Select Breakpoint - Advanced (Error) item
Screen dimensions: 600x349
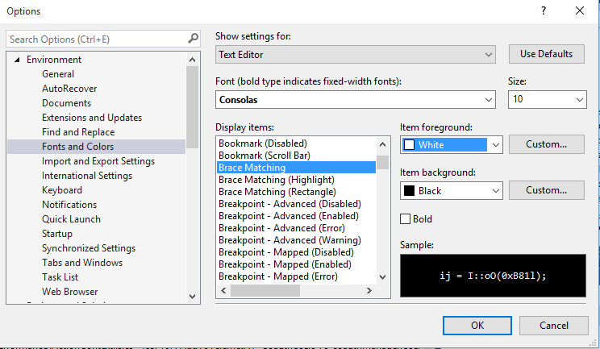pyautogui.click(x=281, y=228)
